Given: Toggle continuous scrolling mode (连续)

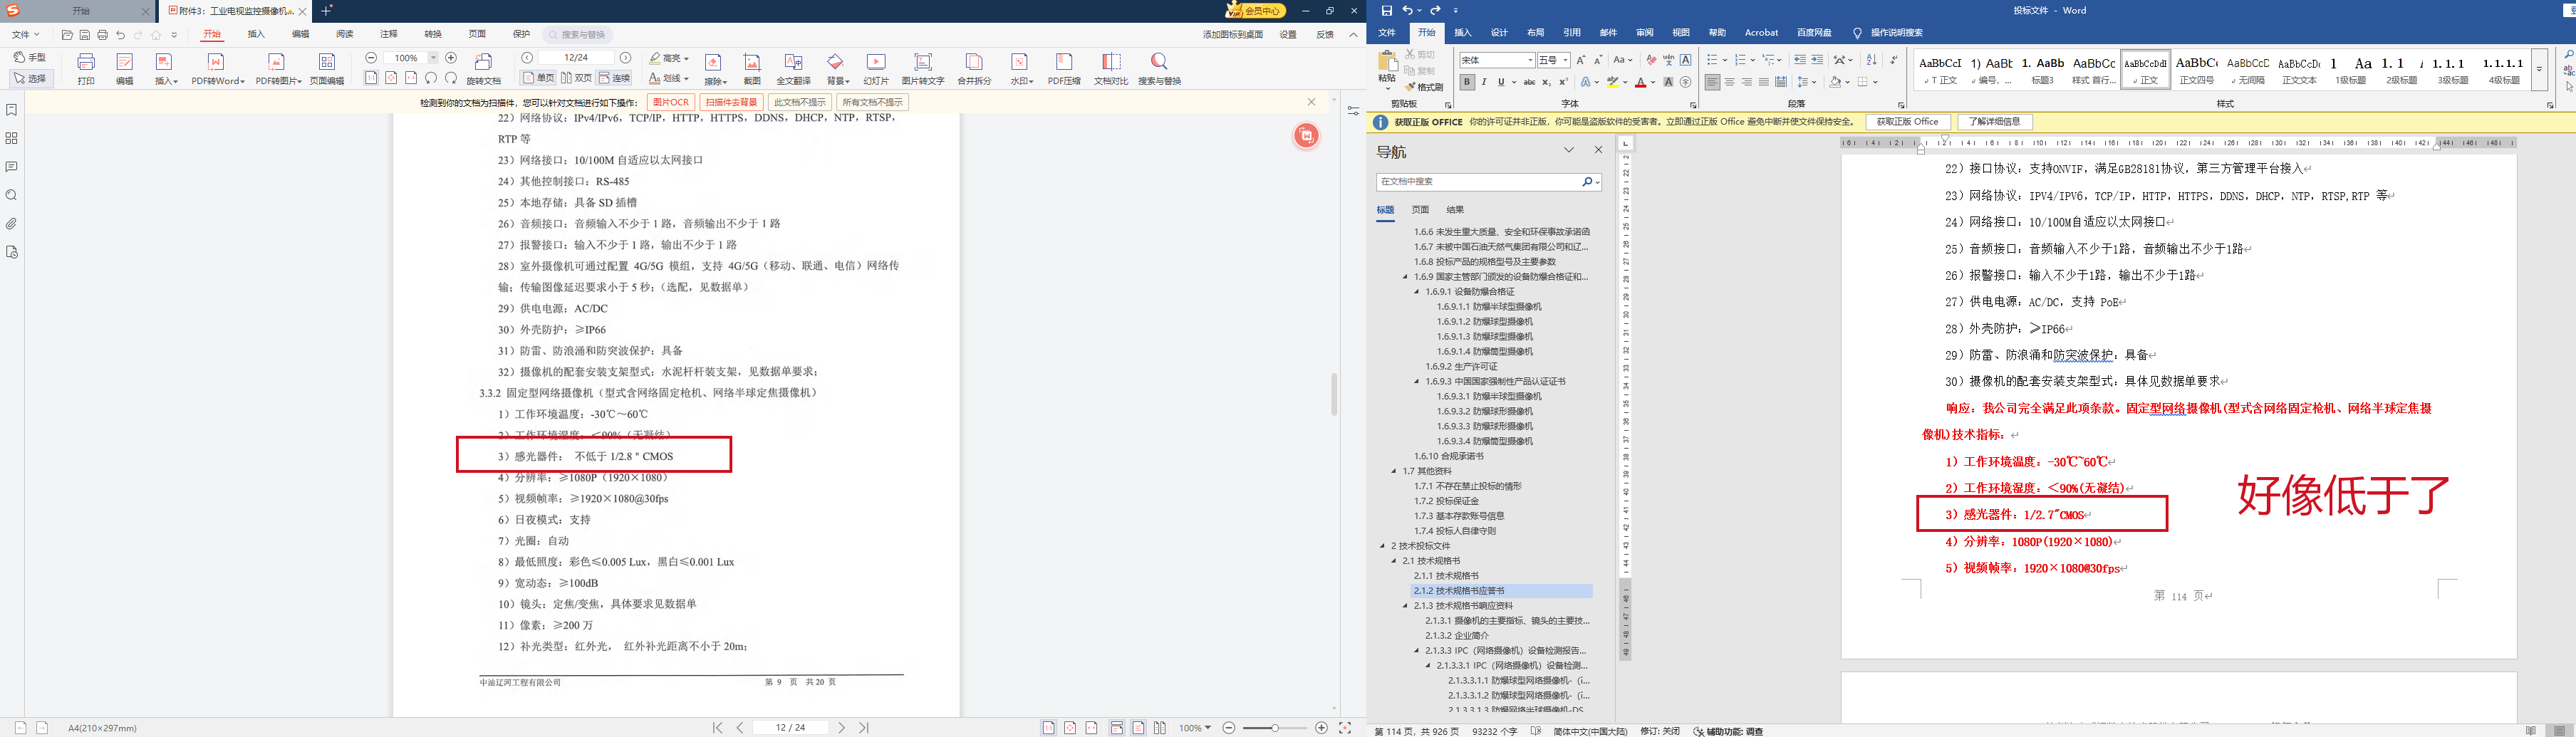Looking at the screenshot, I should click(615, 78).
